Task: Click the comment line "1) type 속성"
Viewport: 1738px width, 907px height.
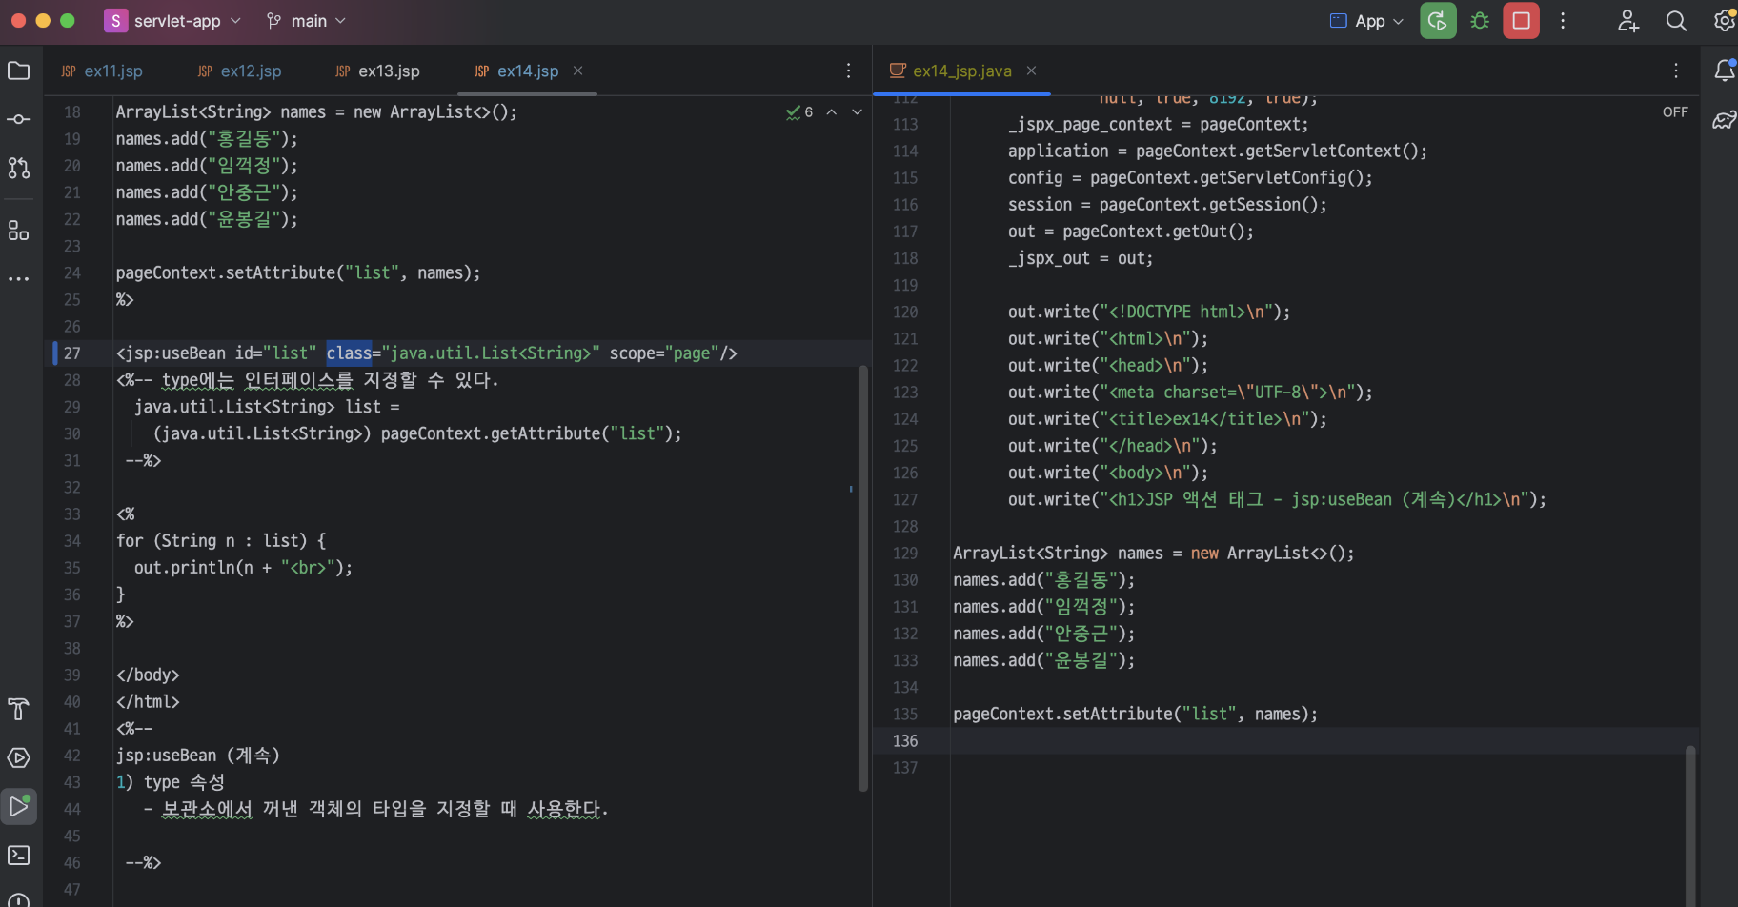Action: (170, 782)
